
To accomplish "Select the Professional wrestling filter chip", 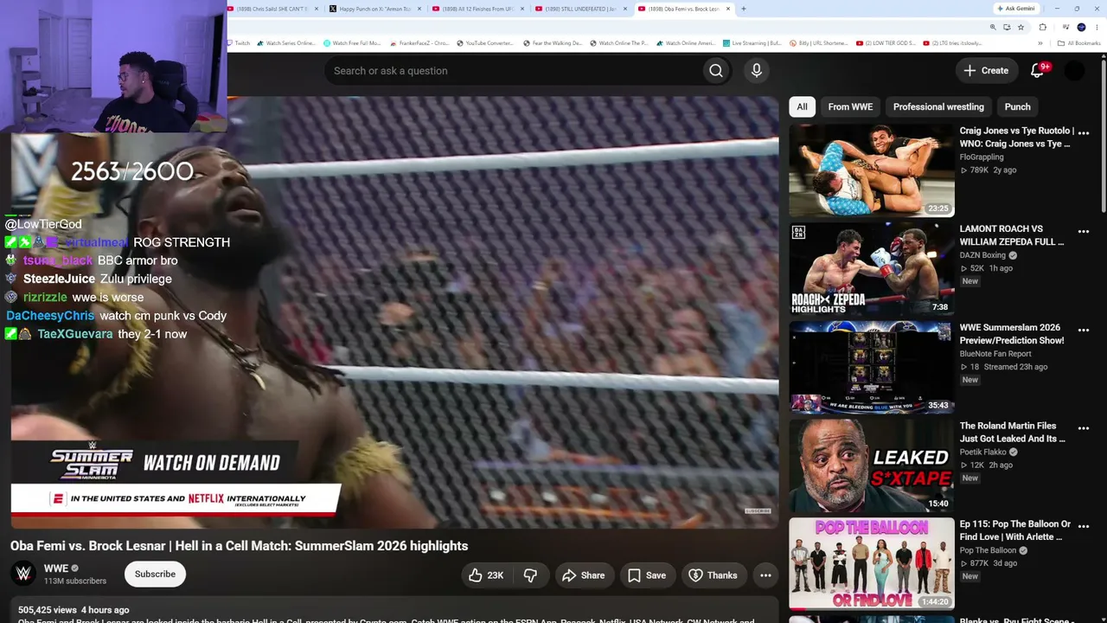I will click(938, 106).
